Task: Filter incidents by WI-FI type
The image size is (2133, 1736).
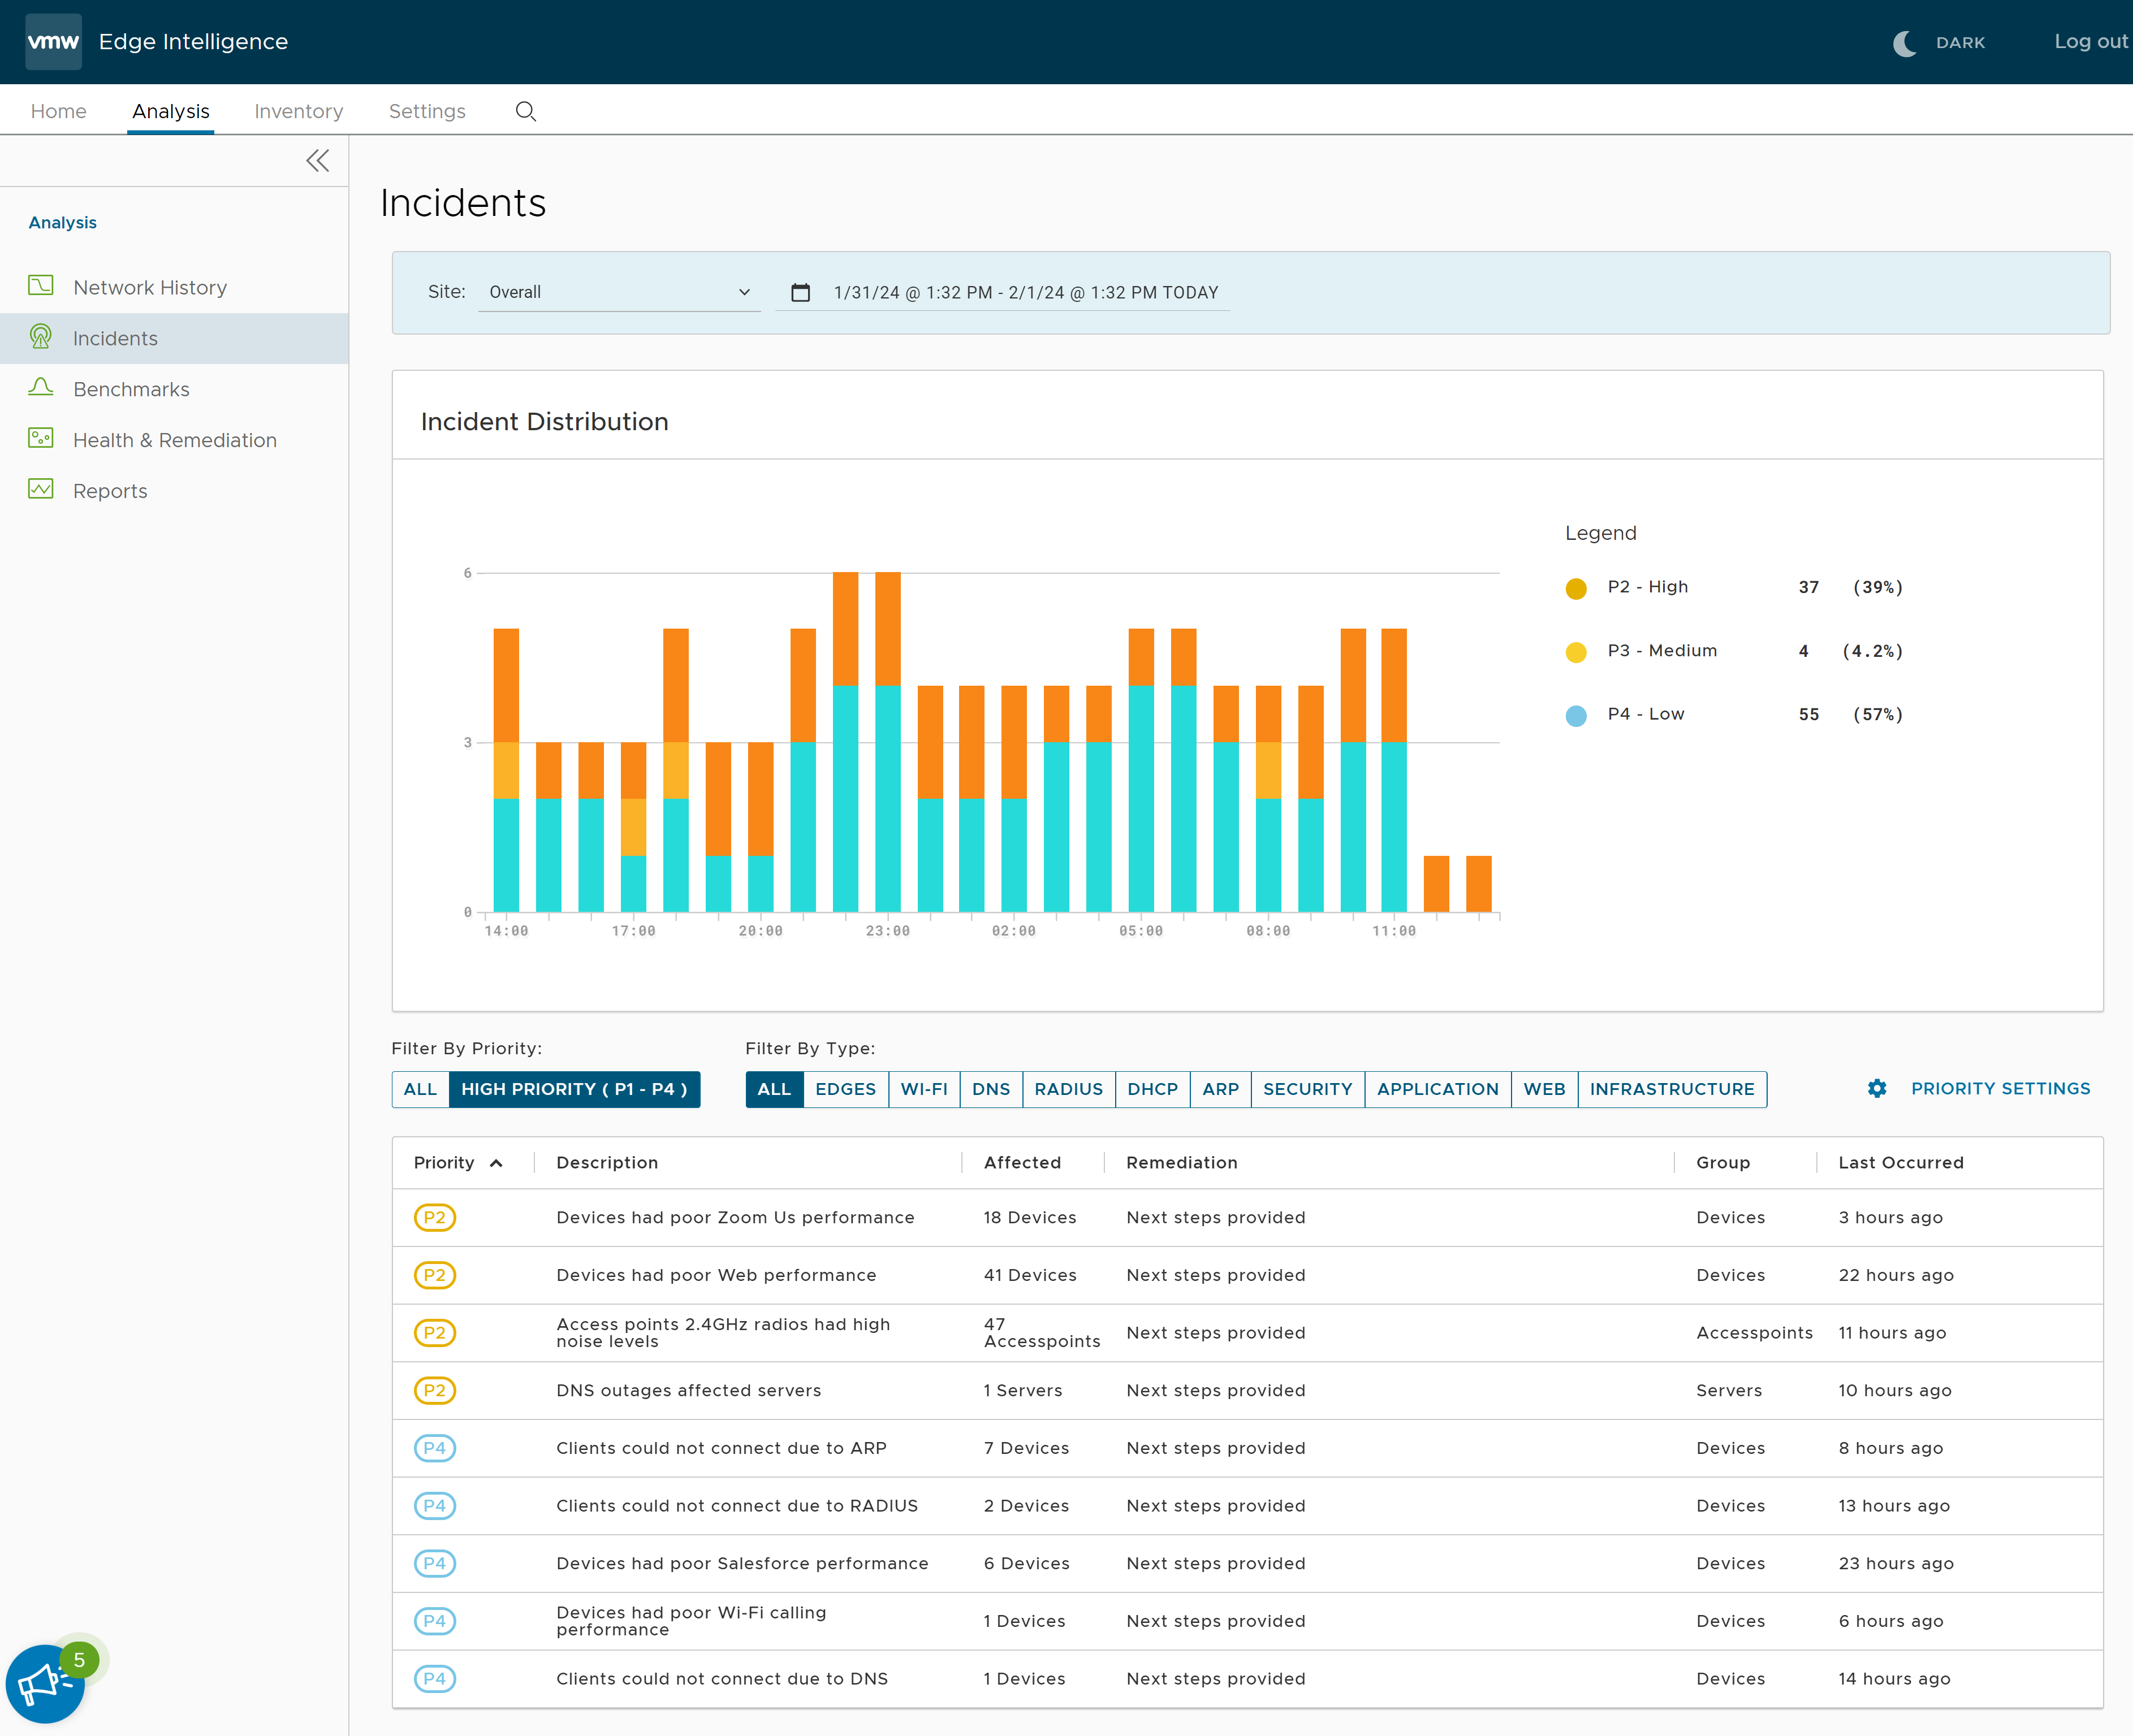Action: 925,1089
